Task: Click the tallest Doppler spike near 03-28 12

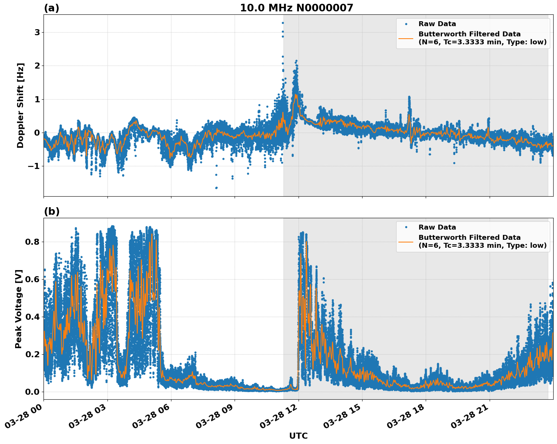Action: (x=283, y=23)
